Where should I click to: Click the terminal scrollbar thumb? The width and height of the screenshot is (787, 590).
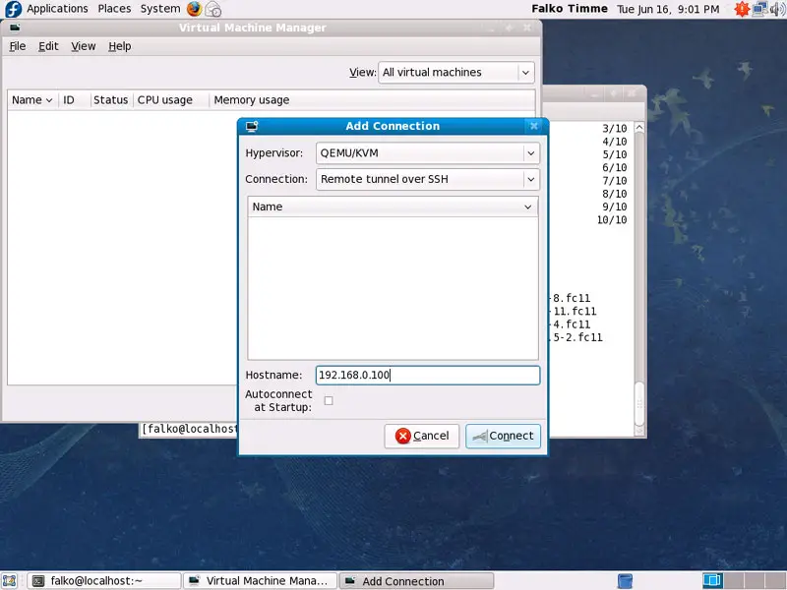pos(638,403)
